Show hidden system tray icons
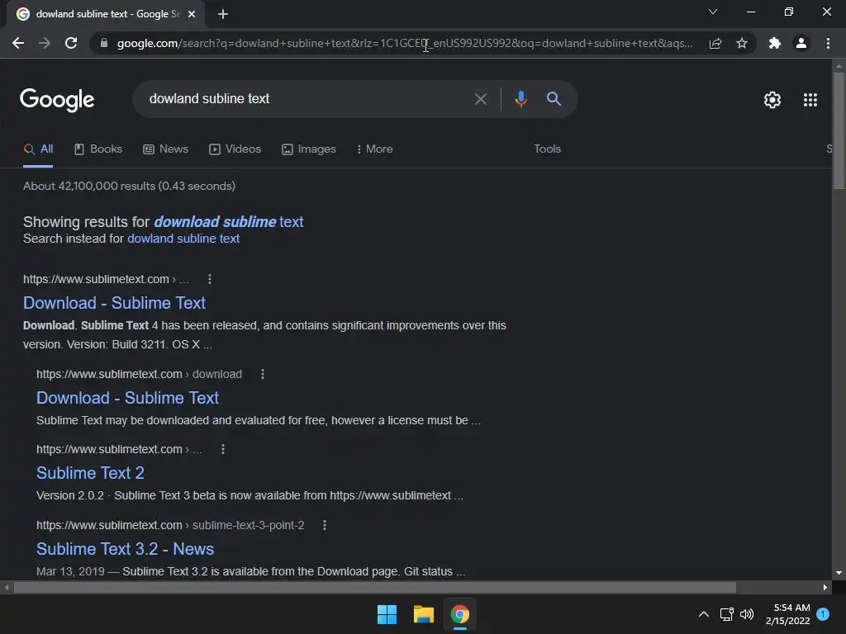846x634 pixels. coord(704,614)
